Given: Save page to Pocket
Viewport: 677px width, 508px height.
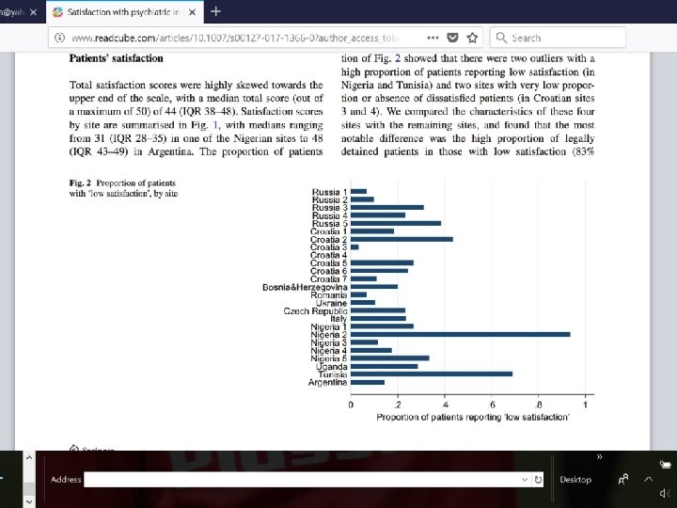Looking at the screenshot, I should (452, 38).
